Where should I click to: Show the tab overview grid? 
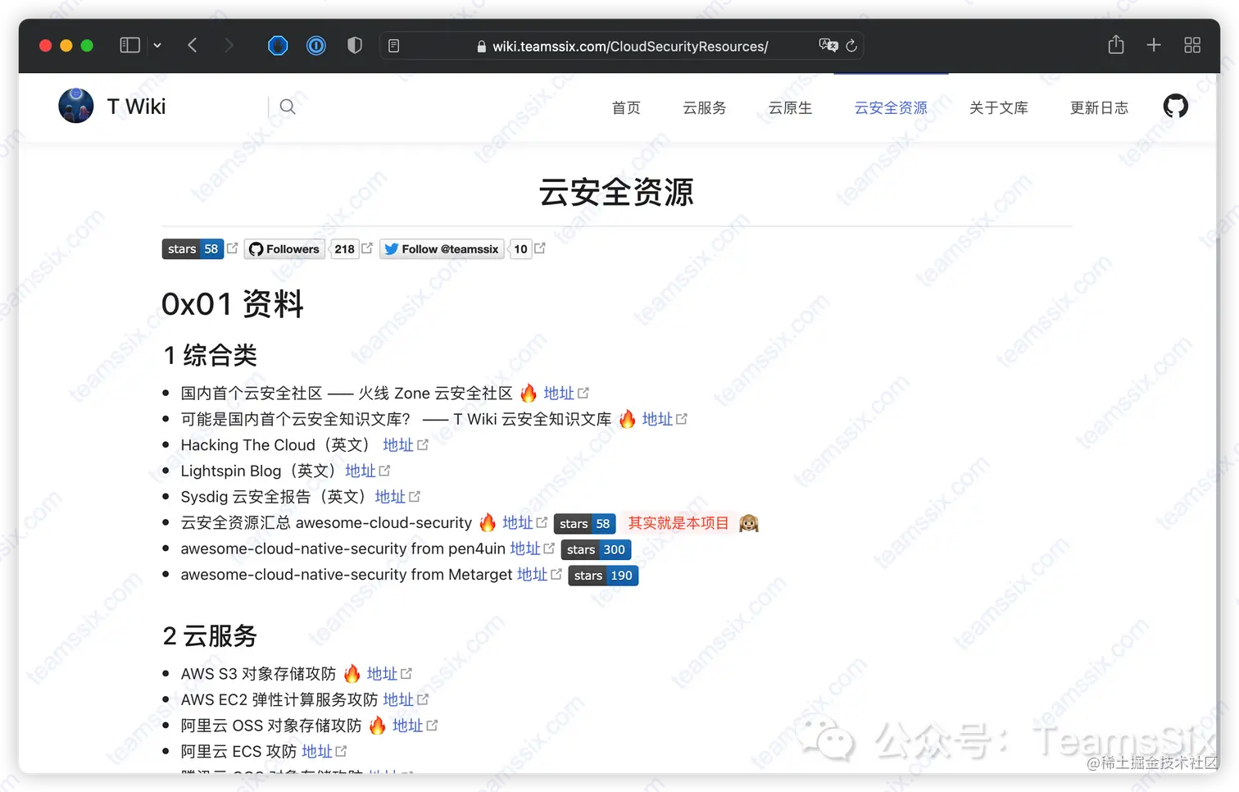[x=1192, y=45]
